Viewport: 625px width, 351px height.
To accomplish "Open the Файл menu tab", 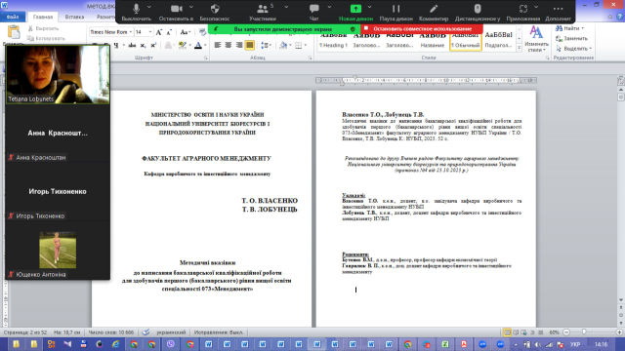I will (x=13, y=17).
